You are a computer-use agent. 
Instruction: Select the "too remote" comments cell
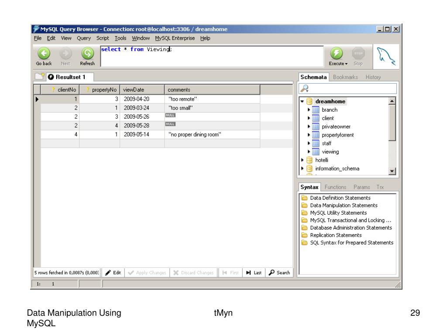(212, 99)
